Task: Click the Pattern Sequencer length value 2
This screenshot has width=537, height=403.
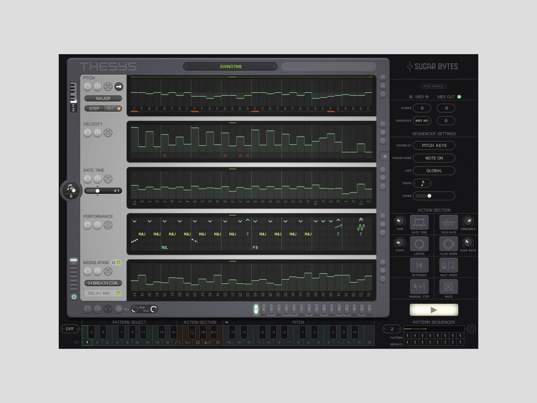Action: (x=392, y=329)
